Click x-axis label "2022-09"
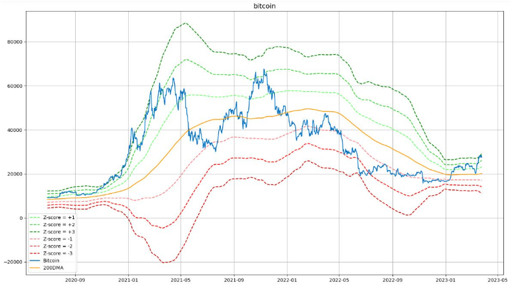 (393, 280)
